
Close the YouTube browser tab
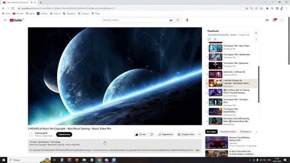pyautogui.click(x=35, y=3)
